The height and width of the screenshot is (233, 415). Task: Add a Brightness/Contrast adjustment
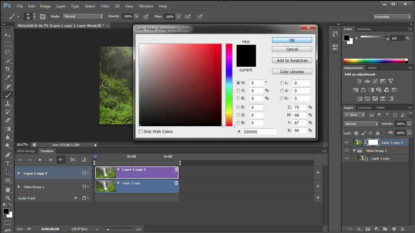359,81
